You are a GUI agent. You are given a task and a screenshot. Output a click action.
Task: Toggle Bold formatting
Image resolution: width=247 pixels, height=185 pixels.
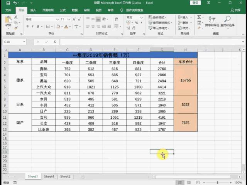27,27
